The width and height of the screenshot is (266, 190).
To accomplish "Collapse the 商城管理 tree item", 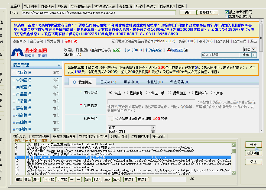I will 14,87.
